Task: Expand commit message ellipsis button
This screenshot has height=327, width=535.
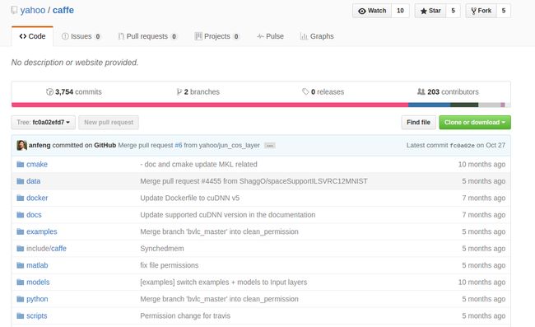Action: 269,146
